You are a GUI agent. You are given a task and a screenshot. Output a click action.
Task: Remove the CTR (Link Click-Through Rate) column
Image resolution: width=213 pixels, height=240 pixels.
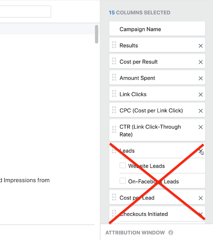(x=201, y=127)
